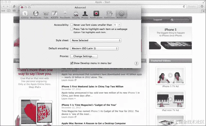Open iPhone 5 First Weekend Sales headline

(92, 87)
